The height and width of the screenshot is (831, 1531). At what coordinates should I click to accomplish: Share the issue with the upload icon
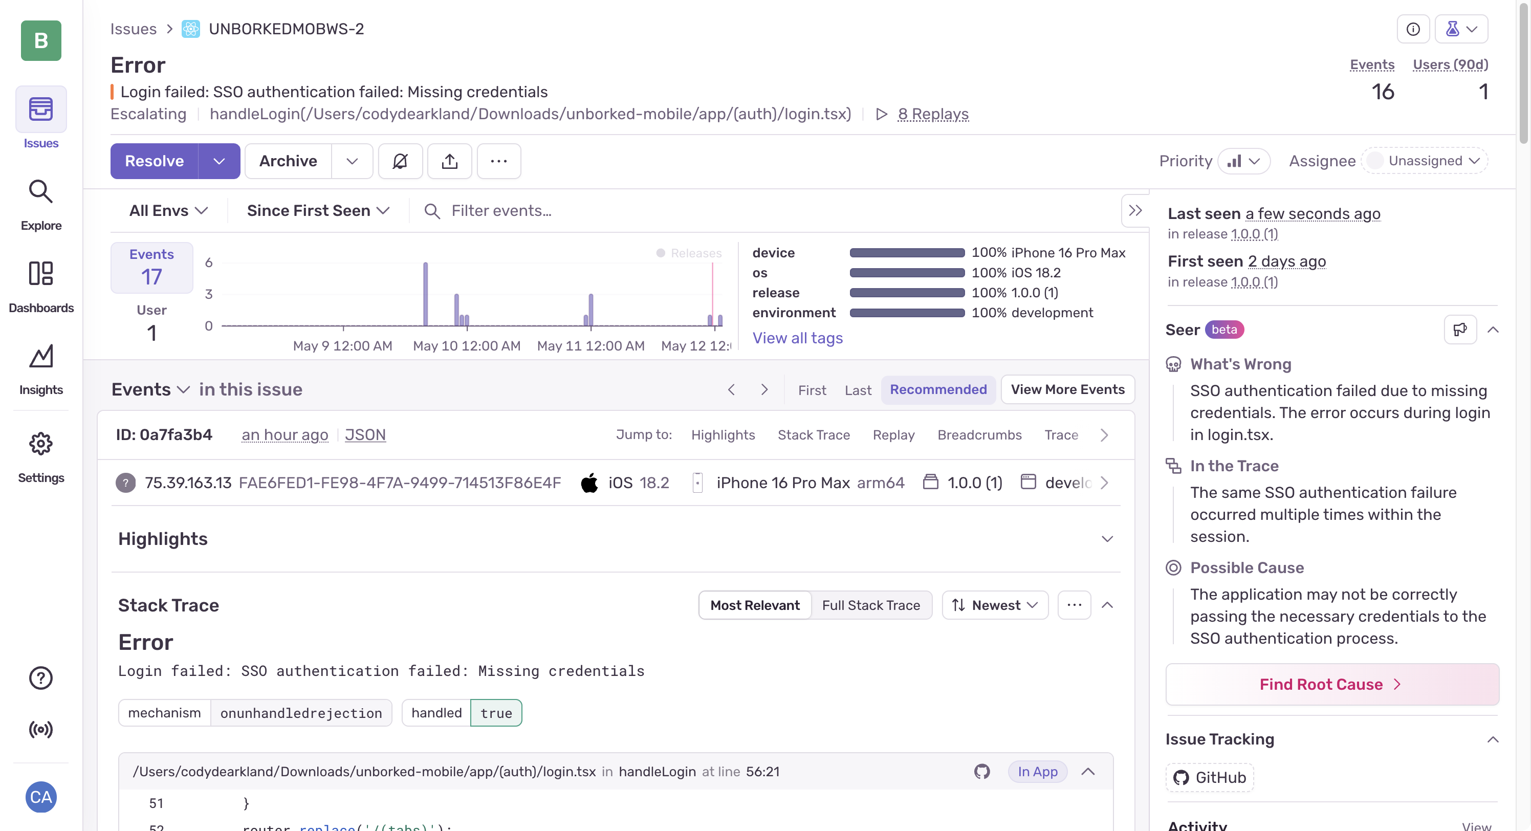click(x=449, y=161)
